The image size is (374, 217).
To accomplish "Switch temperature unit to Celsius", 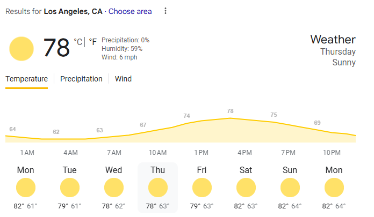I will click(x=78, y=41).
